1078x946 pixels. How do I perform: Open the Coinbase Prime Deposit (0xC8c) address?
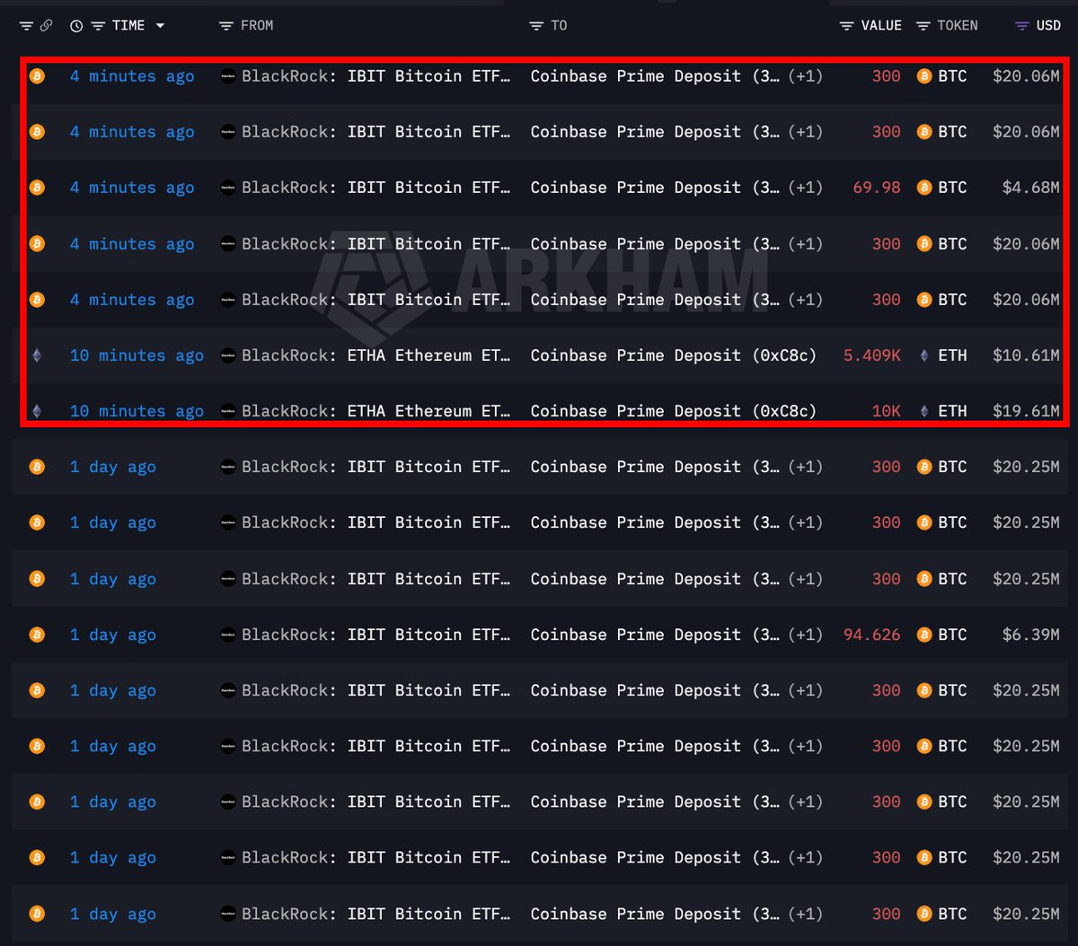point(674,355)
